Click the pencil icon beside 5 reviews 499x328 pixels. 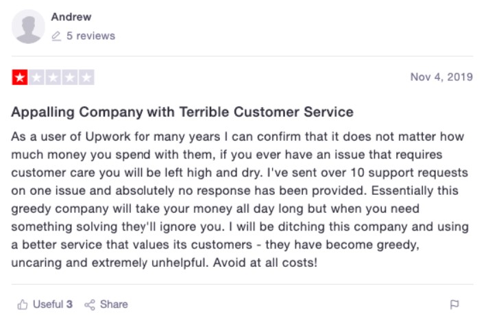(x=56, y=36)
